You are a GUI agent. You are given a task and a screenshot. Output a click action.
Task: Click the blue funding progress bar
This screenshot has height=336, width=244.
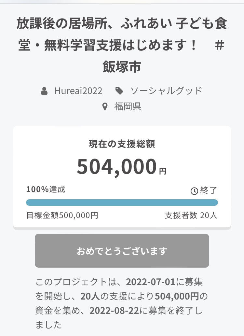click(x=122, y=203)
